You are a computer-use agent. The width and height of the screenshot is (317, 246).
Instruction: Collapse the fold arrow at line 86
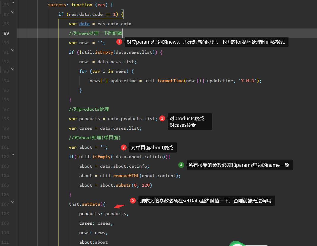13,3
